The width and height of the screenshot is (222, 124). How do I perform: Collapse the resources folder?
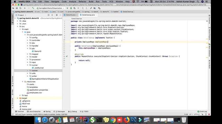[x=23, y=82]
